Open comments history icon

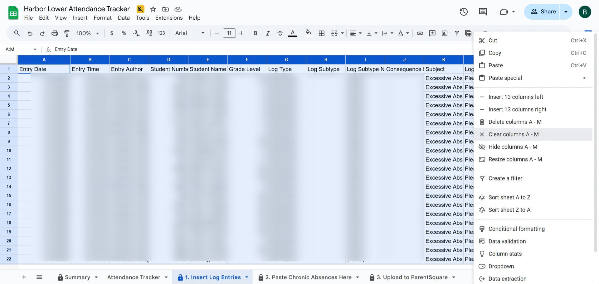click(x=483, y=12)
